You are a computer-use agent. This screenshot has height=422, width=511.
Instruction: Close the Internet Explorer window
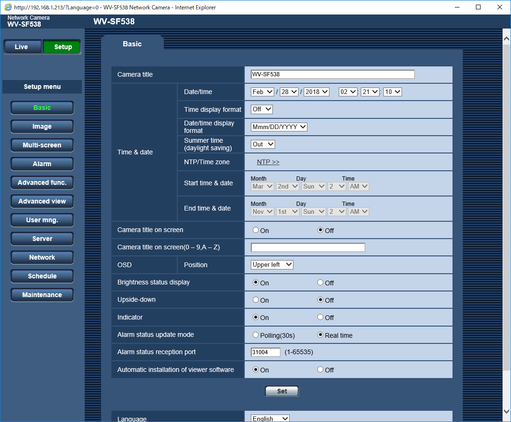pos(500,7)
